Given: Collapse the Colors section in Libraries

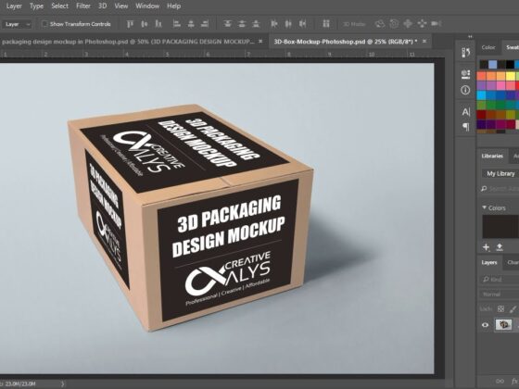Looking at the screenshot, I should tap(484, 207).
